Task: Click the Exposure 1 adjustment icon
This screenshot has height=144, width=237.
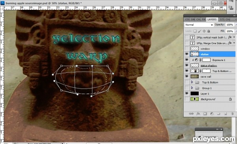Action: point(196,60)
